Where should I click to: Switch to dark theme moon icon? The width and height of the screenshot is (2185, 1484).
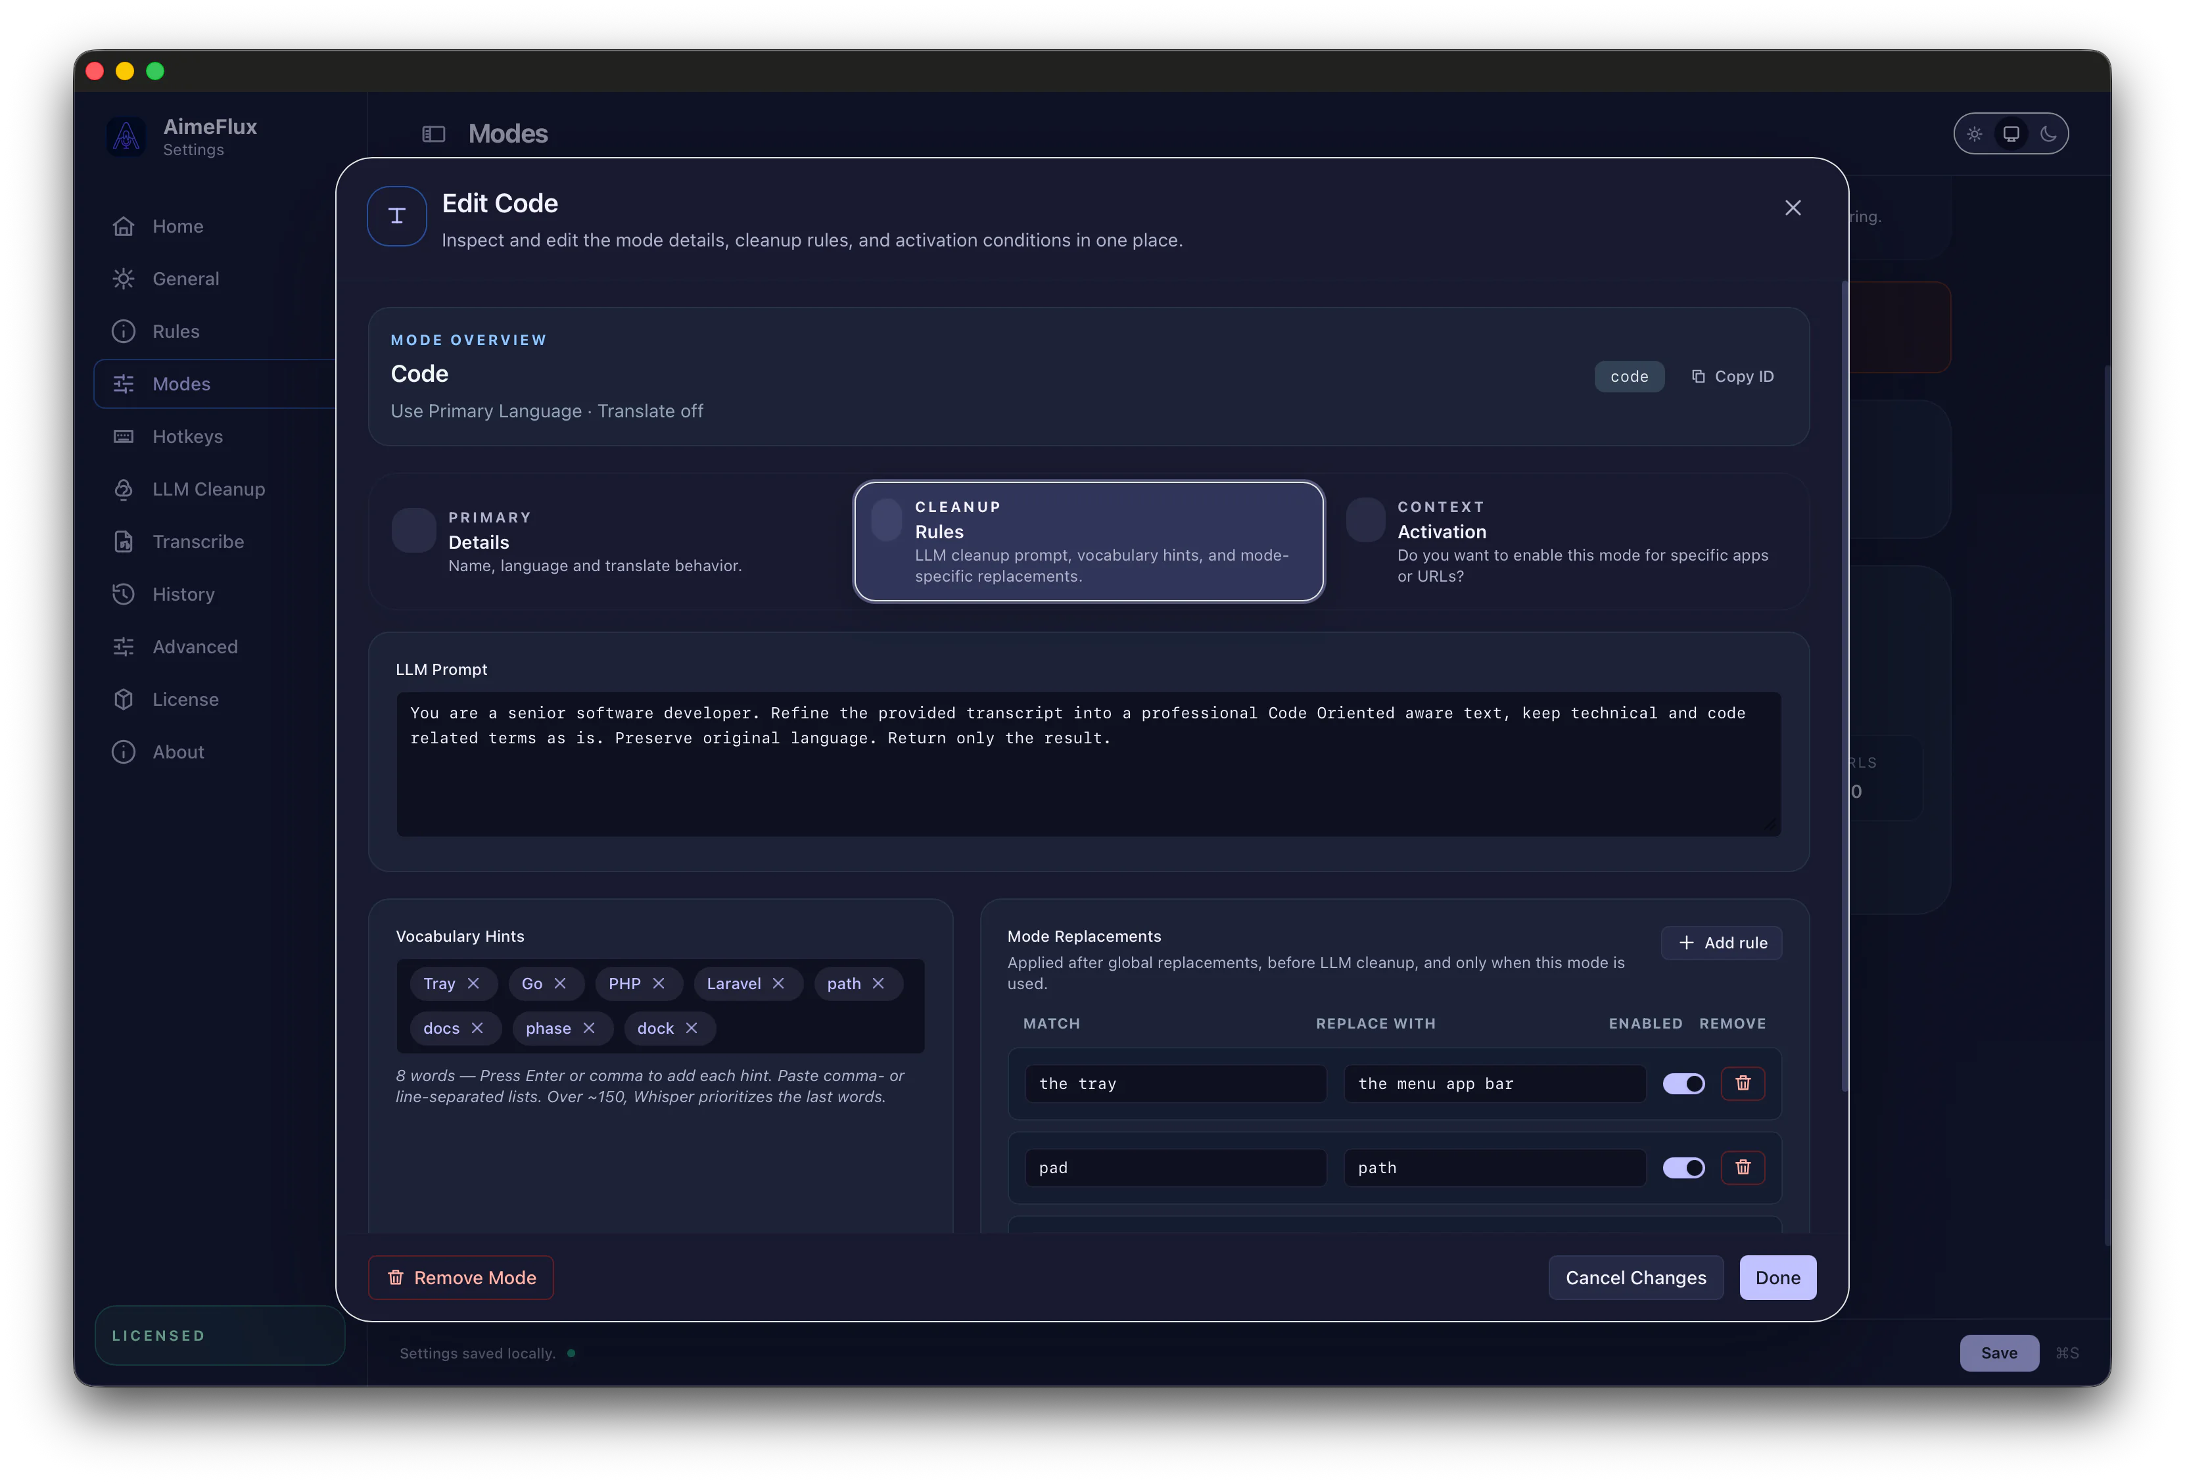2048,134
